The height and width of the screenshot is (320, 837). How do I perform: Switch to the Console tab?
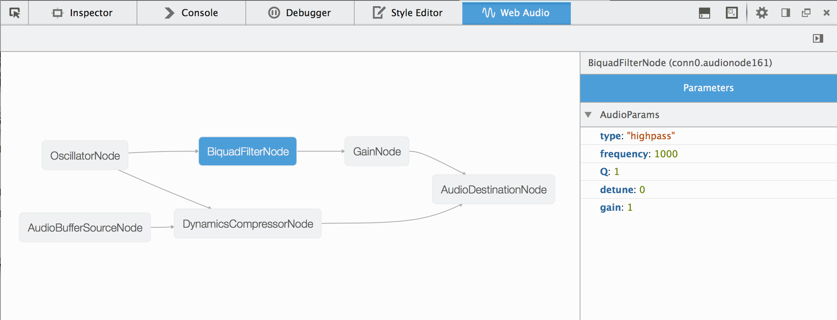[191, 13]
